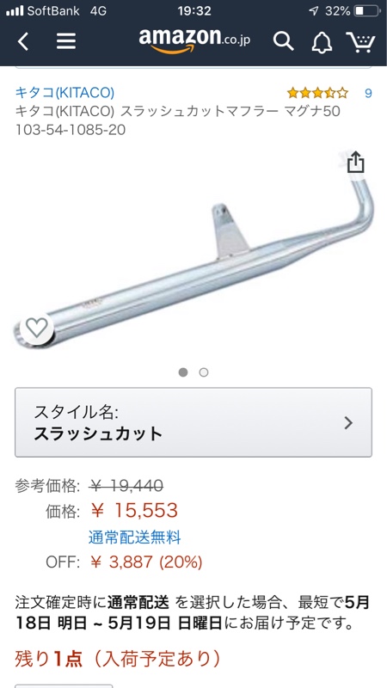Screen dimensions: 387x688
Task: Switch to the second image page dot
Action: pyautogui.click(x=204, y=372)
